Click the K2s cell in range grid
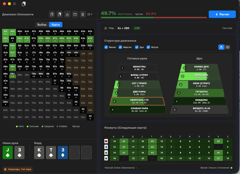Viewport: 240px width, 174px height. (90, 39)
